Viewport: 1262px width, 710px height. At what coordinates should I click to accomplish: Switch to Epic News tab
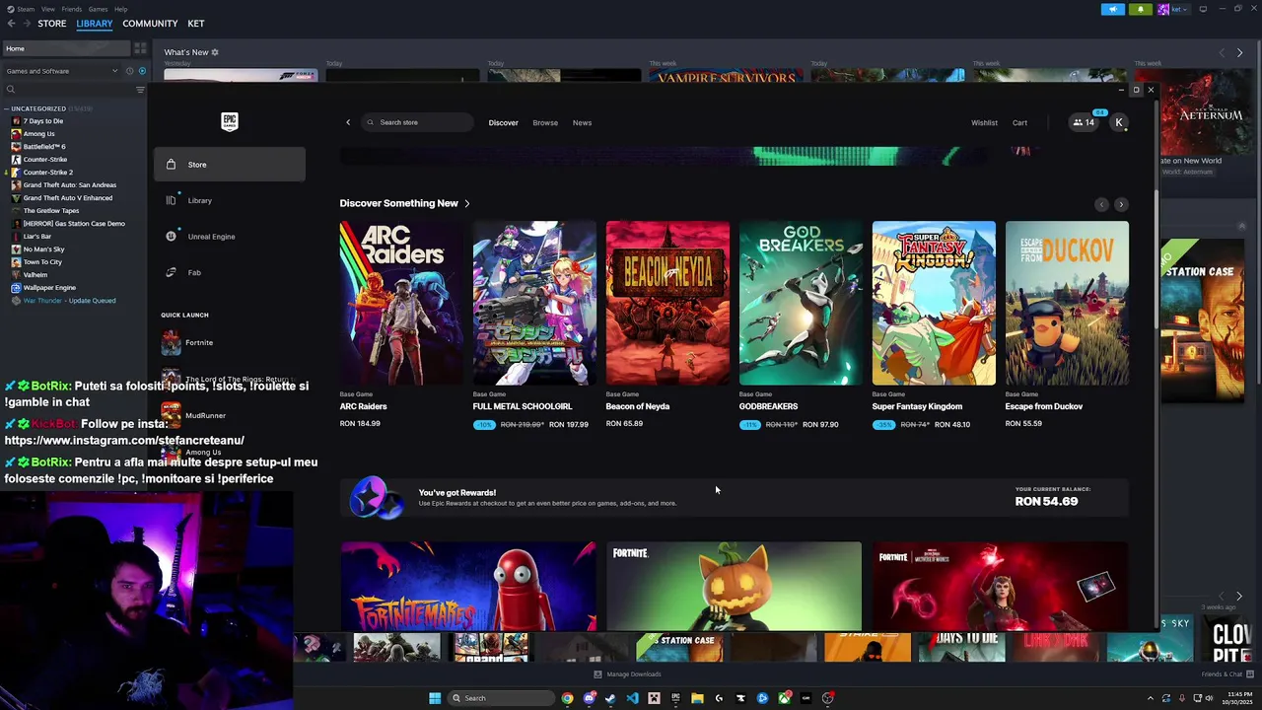pos(583,122)
